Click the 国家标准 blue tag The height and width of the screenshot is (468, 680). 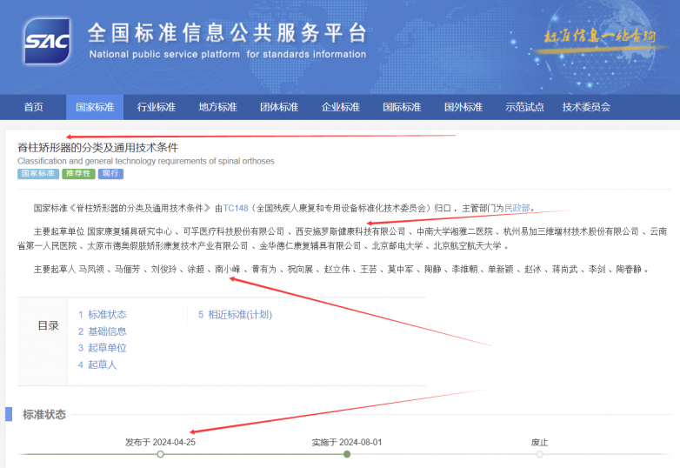38,173
